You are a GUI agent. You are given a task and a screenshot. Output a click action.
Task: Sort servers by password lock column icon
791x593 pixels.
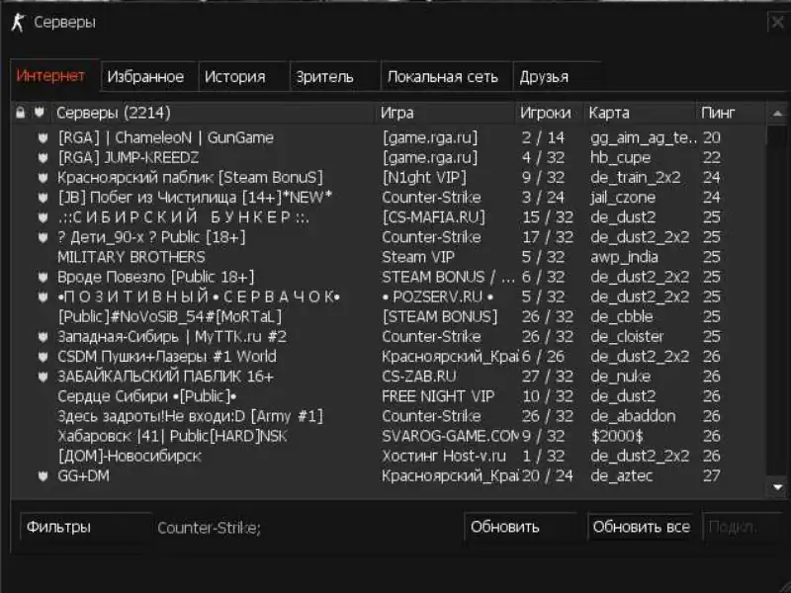tap(20, 112)
